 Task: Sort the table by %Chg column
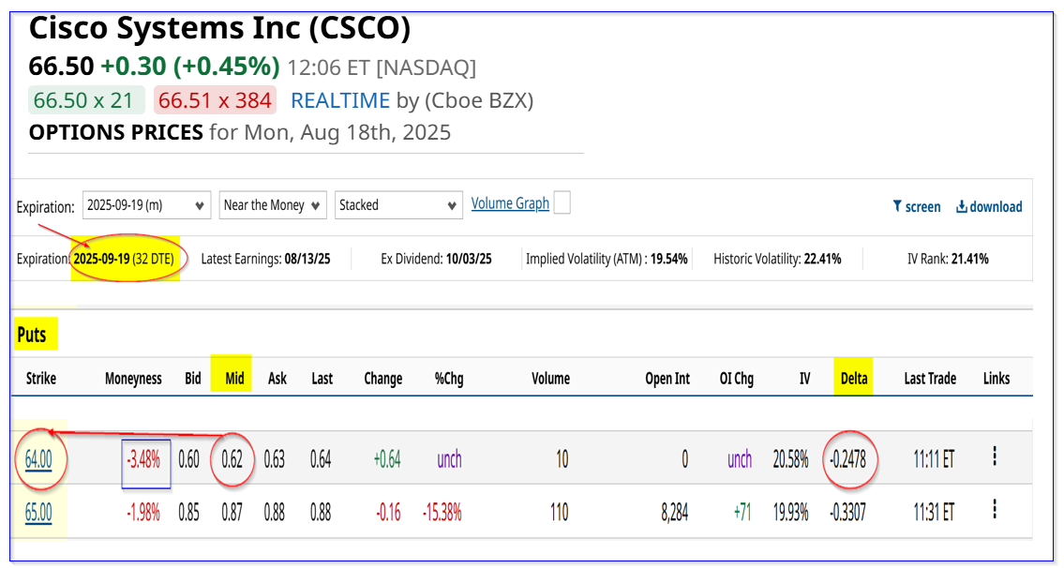click(x=448, y=379)
